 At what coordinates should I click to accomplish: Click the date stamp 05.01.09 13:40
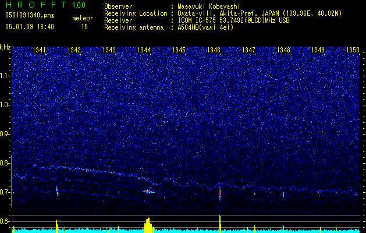point(30,27)
